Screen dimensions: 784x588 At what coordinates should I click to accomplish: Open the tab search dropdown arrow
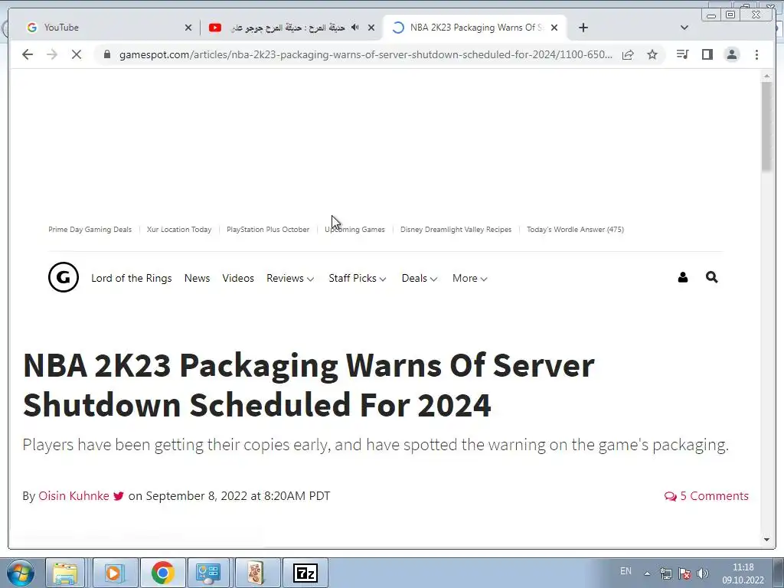tap(684, 28)
